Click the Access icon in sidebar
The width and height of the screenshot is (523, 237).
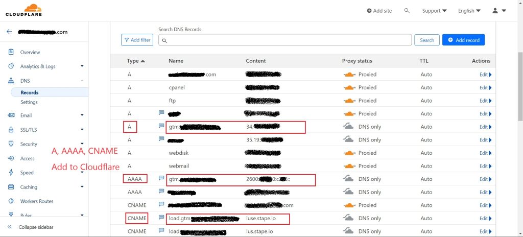11,158
